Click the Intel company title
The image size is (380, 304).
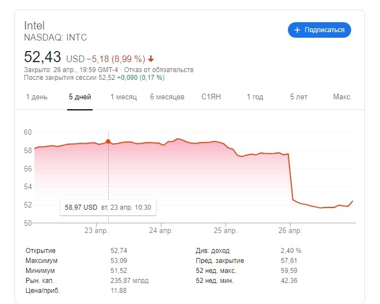pyautogui.click(x=34, y=26)
